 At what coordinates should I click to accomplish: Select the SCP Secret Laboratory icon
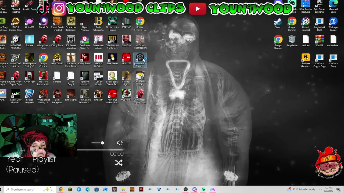point(71,42)
